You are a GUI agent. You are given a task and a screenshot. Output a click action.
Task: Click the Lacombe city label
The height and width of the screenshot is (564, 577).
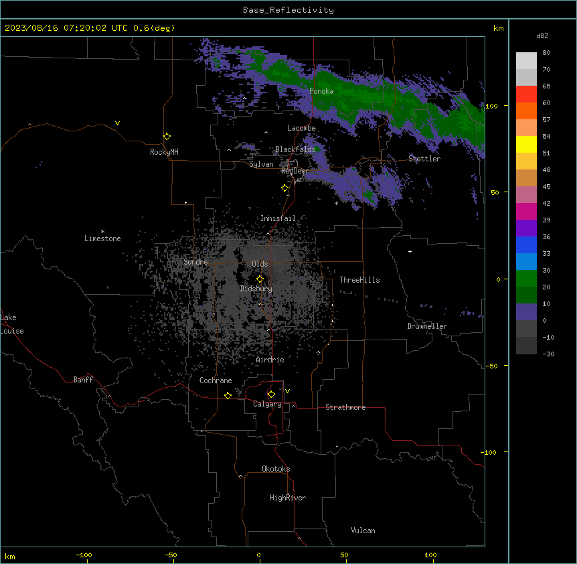tap(301, 128)
